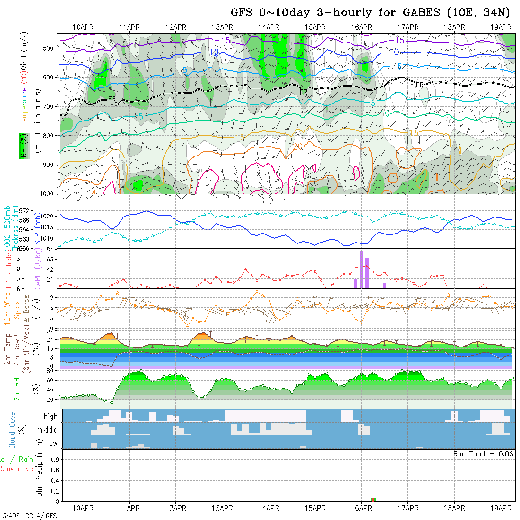The width and height of the screenshot is (520, 520).
Task: Click the '(millibars)' vertical axis title
Action: (38, 121)
